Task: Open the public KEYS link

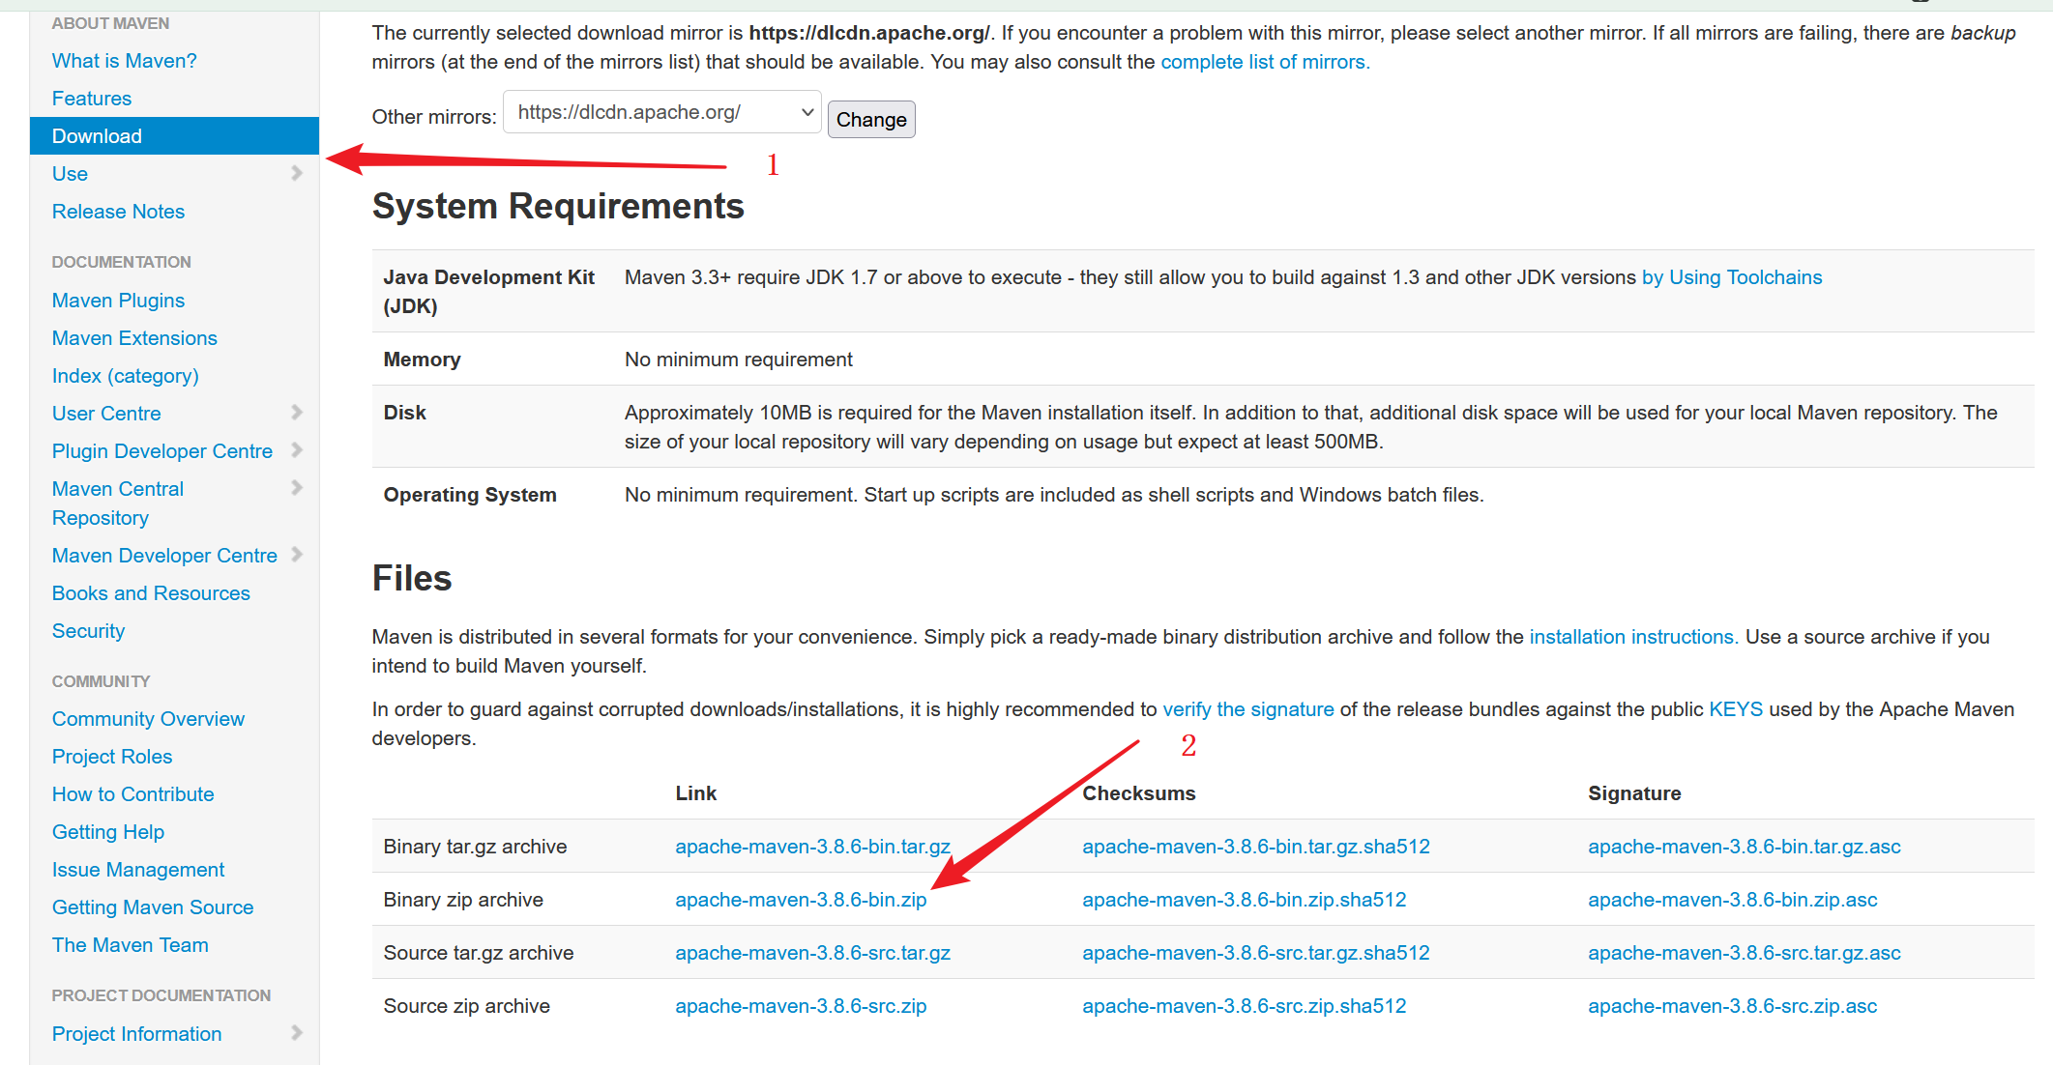Action: [1736, 709]
